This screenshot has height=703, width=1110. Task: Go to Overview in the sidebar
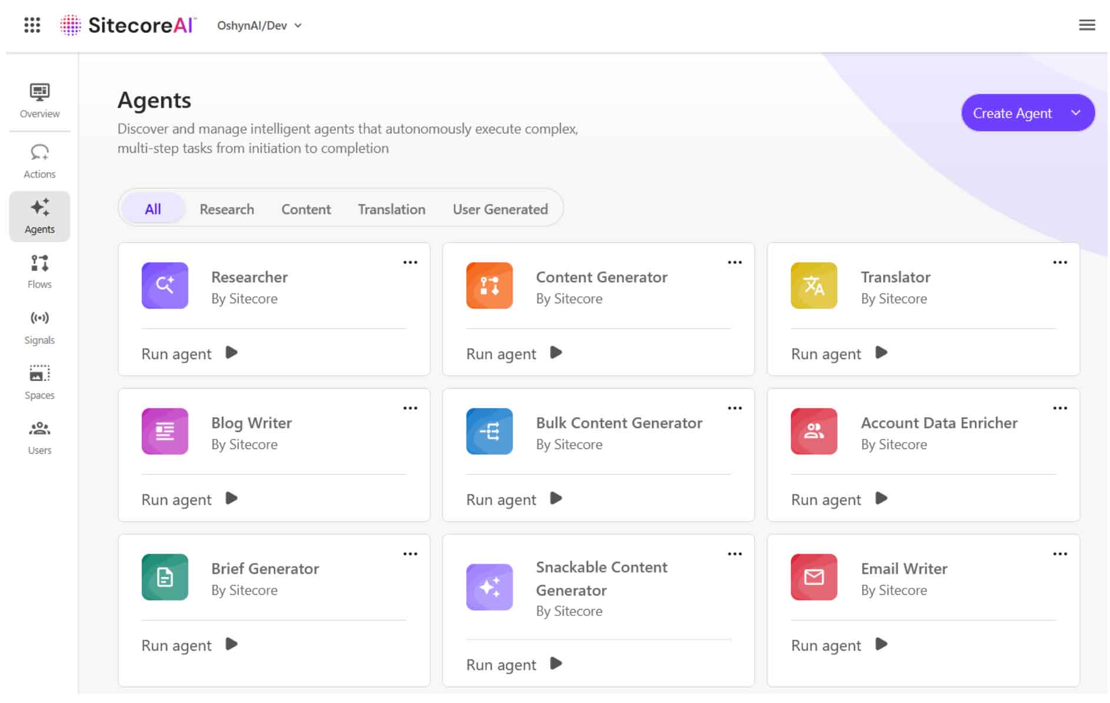point(39,101)
